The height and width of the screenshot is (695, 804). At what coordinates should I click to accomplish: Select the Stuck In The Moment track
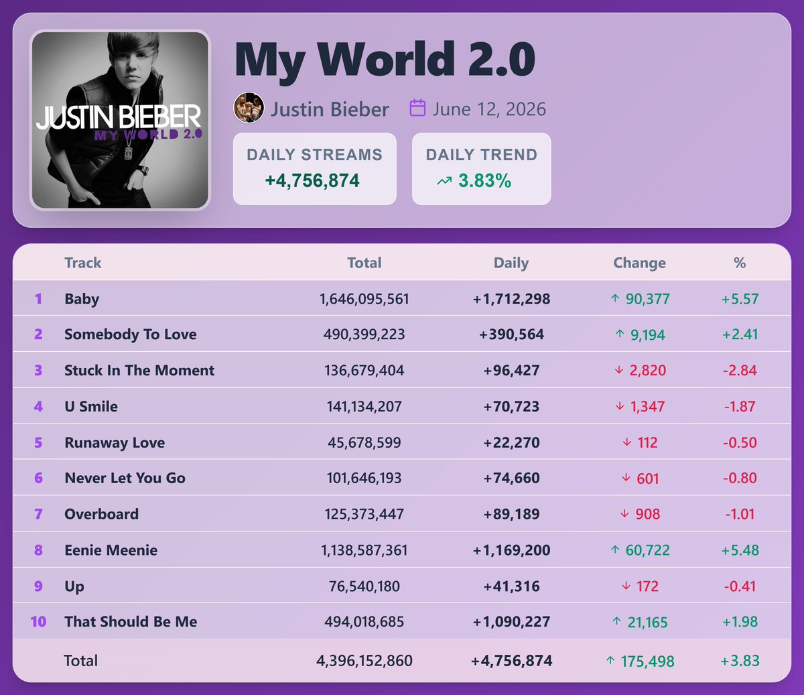pyautogui.click(x=139, y=370)
